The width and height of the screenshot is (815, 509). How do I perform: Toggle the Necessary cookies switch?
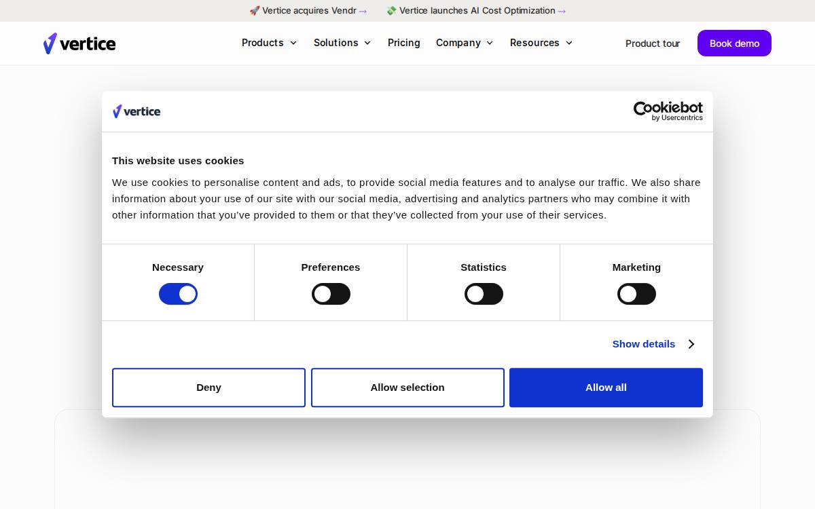[178, 294]
